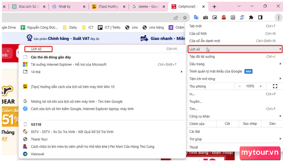Image resolution: width=283 pixels, height=163 pixels.
Task: Click the camera screenshot extension icon
Action: [x=205, y=17]
